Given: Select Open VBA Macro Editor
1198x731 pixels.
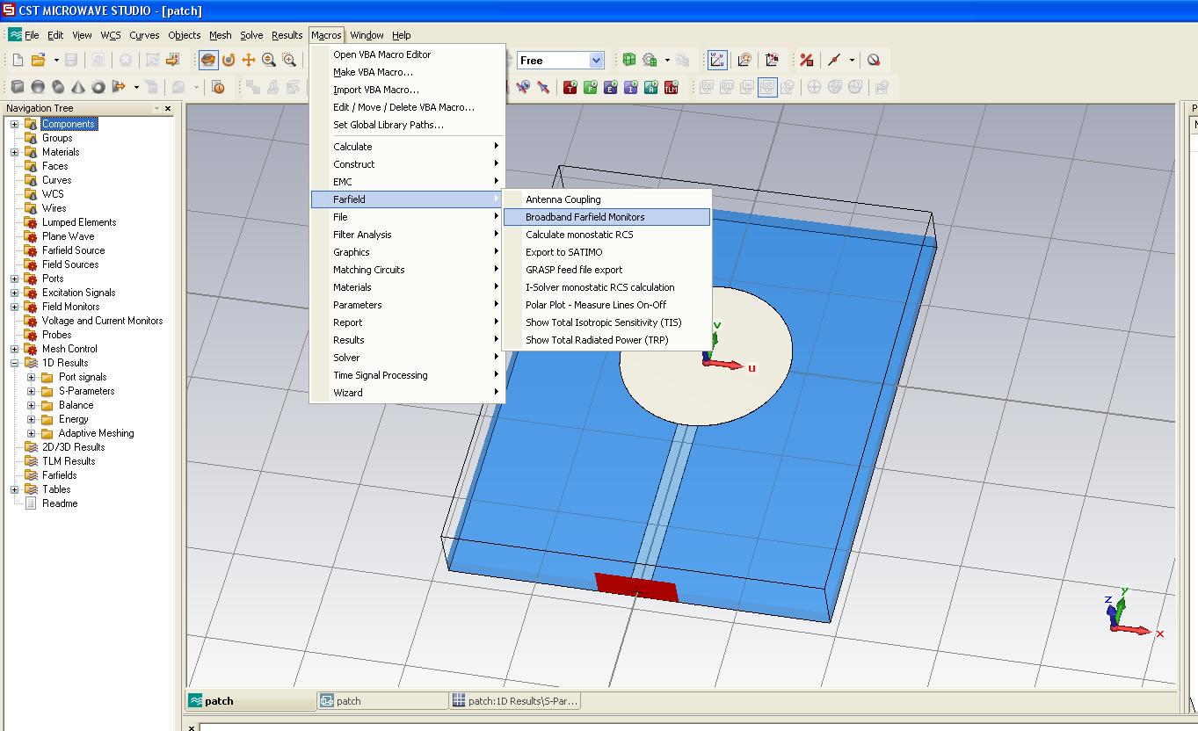Looking at the screenshot, I should click(381, 54).
